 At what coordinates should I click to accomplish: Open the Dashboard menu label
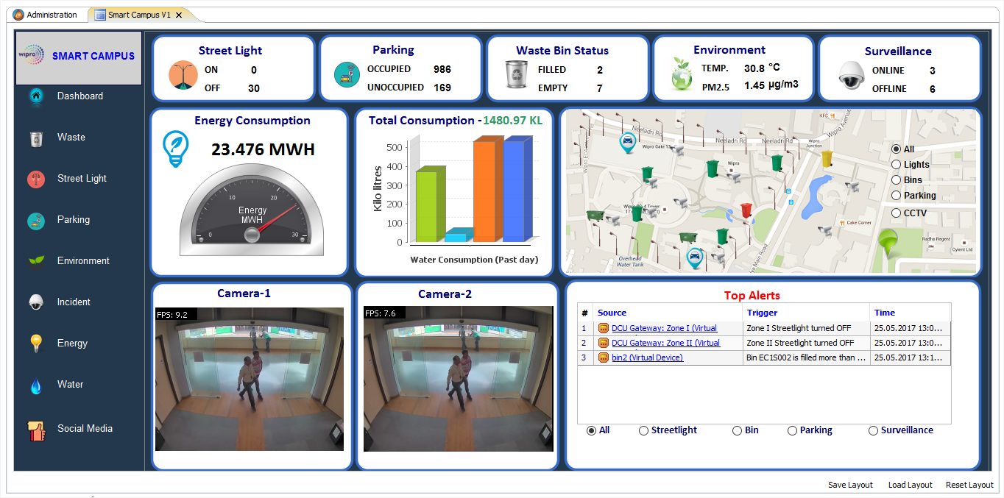click(x=80, y=96)
